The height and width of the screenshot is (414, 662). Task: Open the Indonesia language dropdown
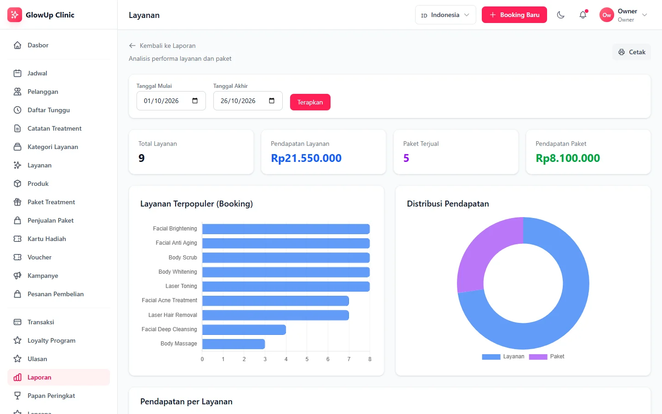(445, 15)
